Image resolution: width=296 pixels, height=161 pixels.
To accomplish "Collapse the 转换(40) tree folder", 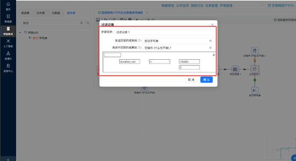I will point(20,32).
